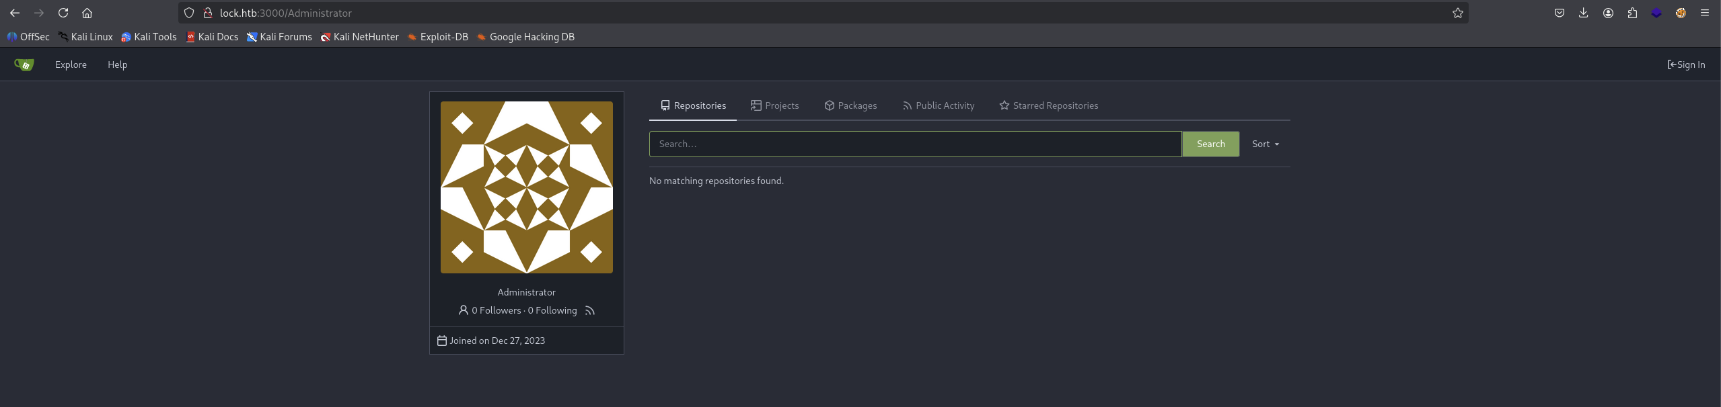1721x407 pixels.
Task: Show site shield tracking protection info
Action: click(189, 13)
